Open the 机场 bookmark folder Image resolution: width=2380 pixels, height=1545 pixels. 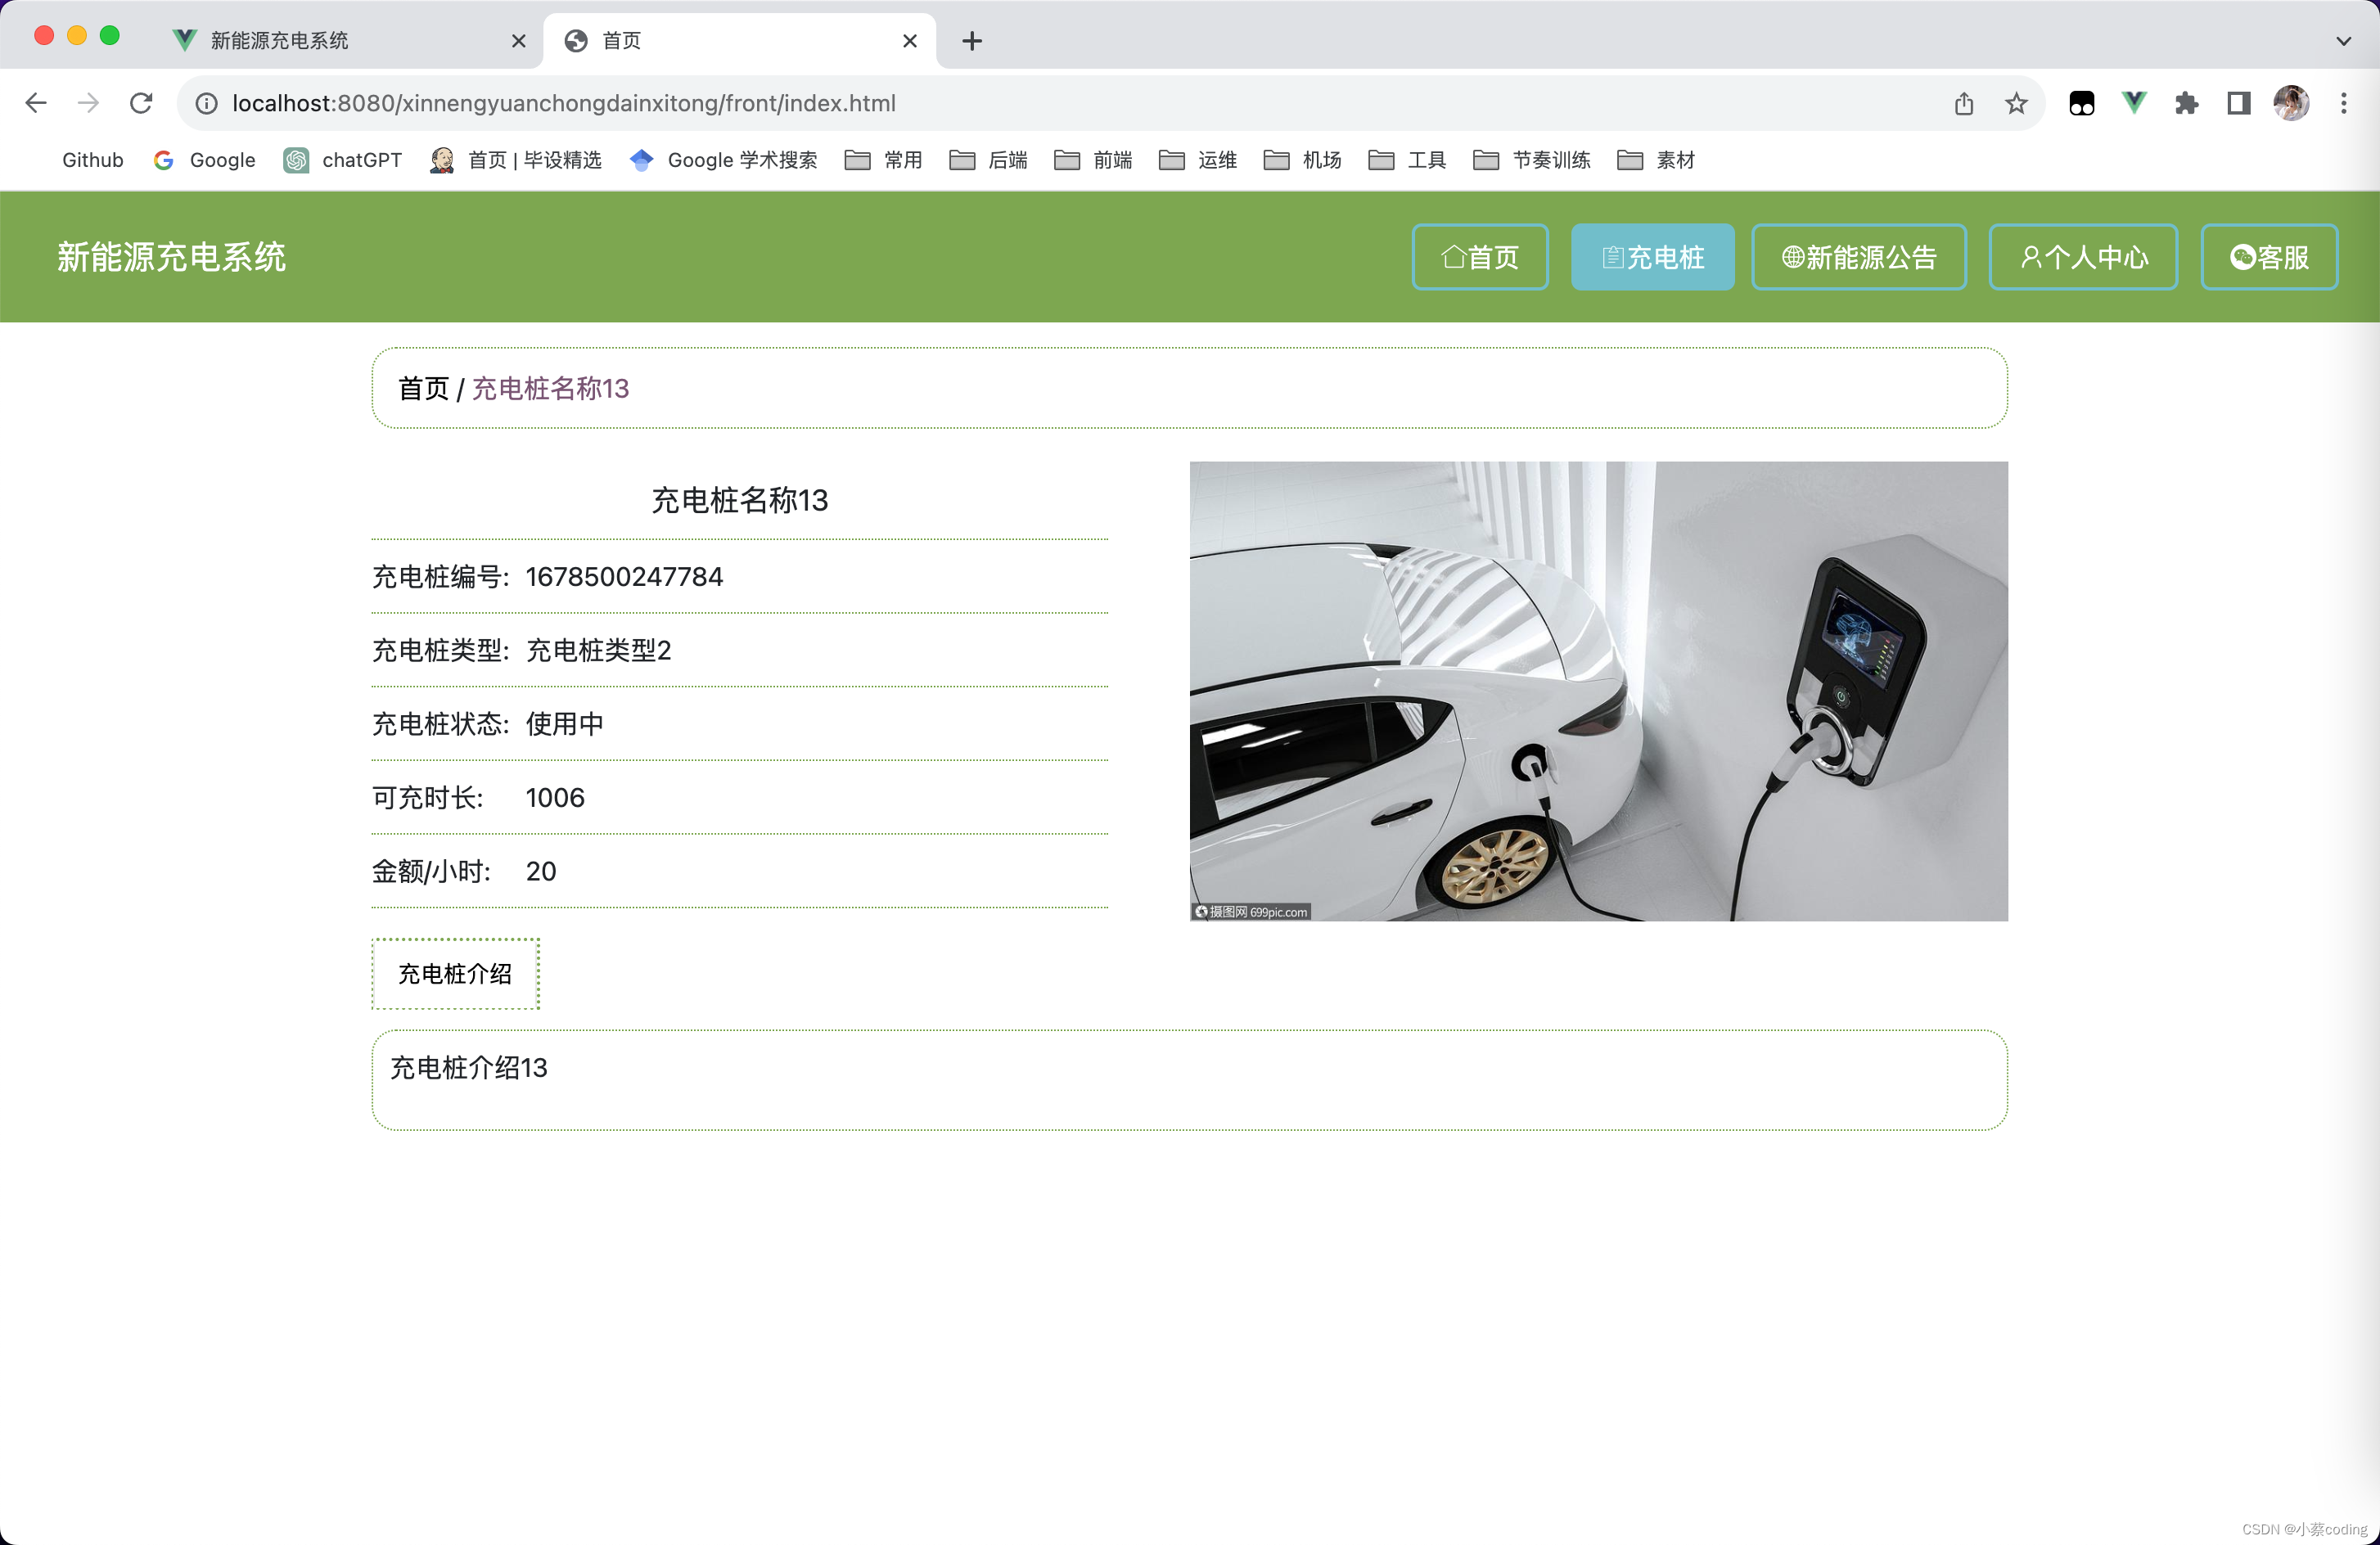pos(1303,160)
